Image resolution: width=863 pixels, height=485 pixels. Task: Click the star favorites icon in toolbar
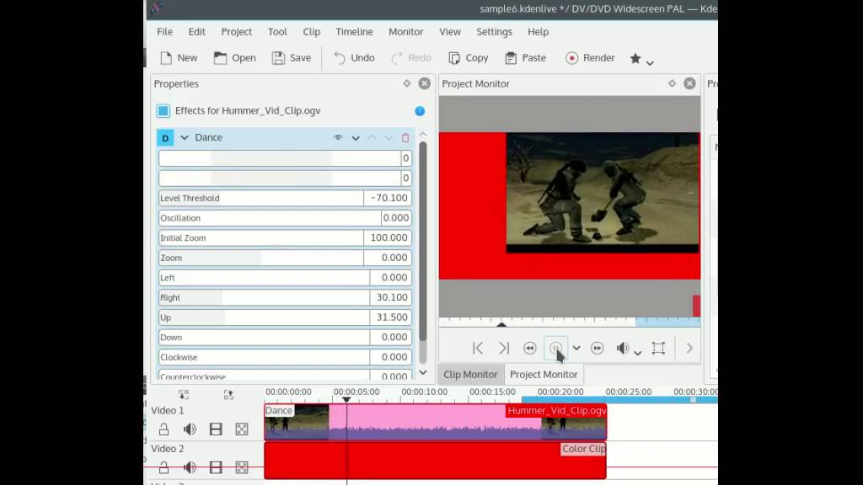[635, 58]
